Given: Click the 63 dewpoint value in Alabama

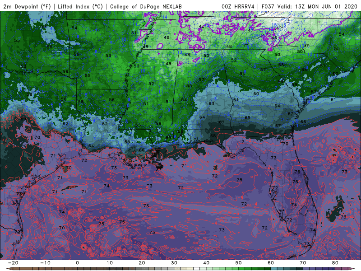Looking at the screenshot, I should (211, 104).
